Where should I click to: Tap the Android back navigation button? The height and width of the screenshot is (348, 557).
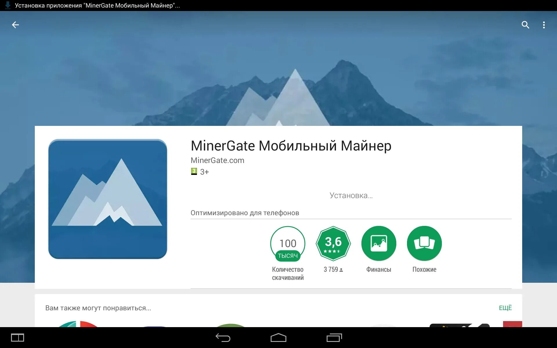pyautogui.click(x=223, y=338)
